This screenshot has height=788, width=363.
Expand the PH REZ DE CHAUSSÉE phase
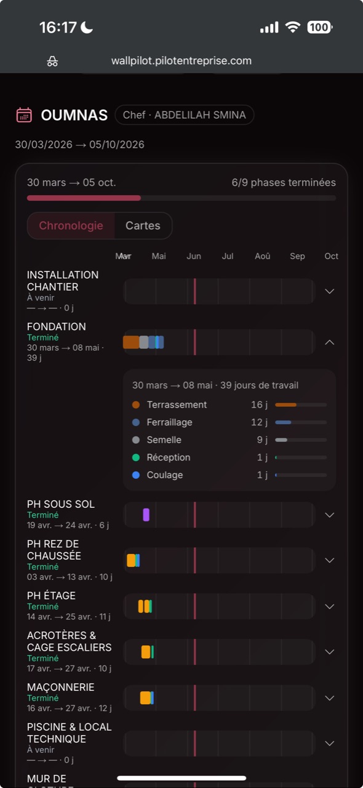click(329, 560)
